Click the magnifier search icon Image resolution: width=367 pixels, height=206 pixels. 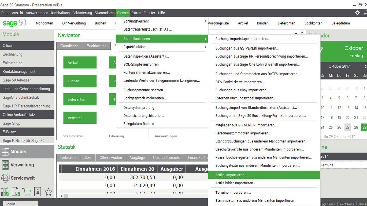(x=365, y=13)
